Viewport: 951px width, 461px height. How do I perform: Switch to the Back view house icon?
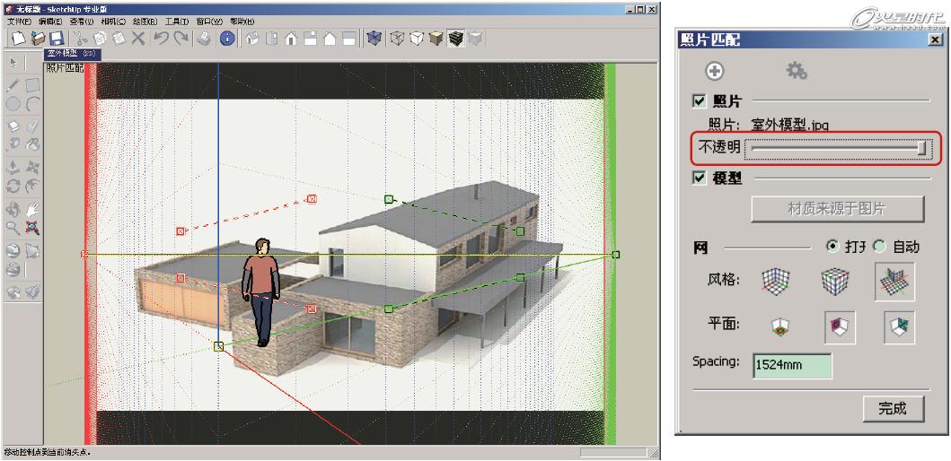(330, 39)
